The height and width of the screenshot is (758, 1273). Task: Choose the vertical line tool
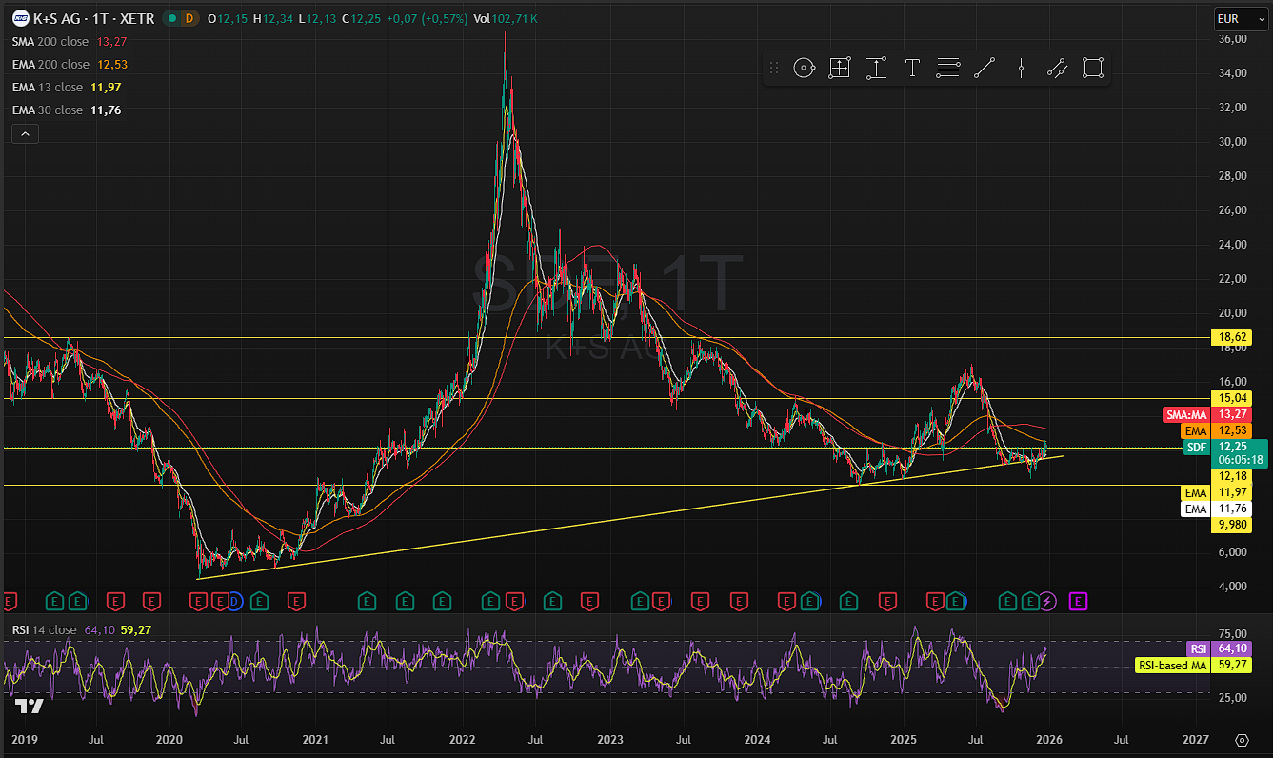(x=1021, y=68)
